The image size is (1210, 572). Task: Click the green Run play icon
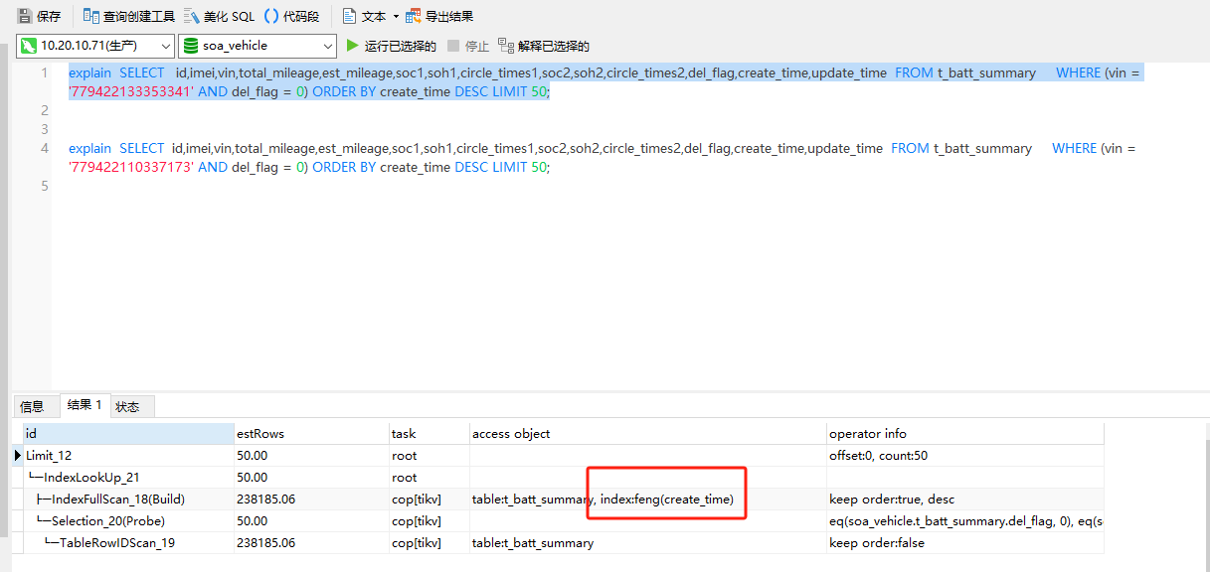(352, 46)
